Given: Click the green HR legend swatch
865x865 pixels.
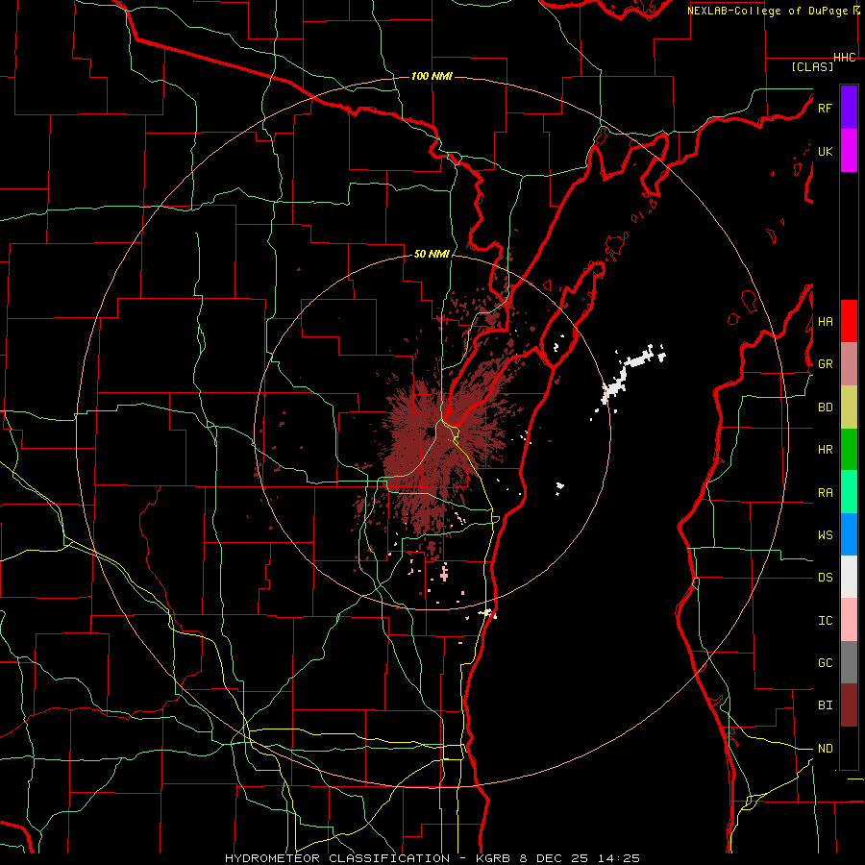Looking at the screenshot, I should coord(849,450).
